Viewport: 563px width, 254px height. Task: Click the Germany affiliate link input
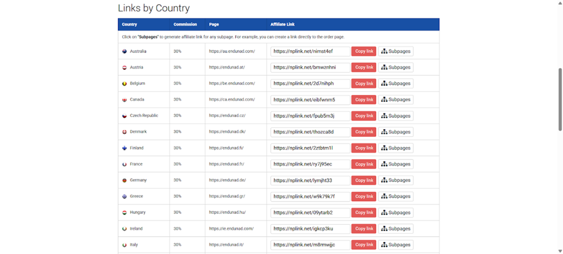(310, 180)
